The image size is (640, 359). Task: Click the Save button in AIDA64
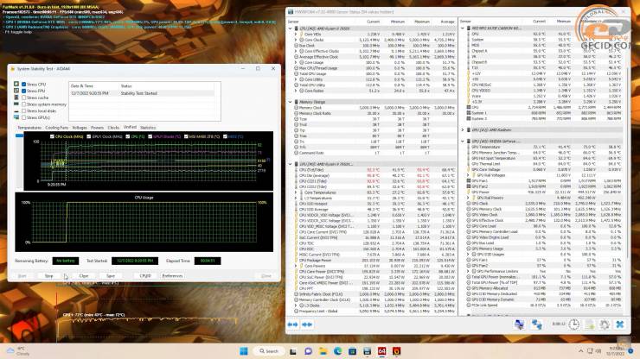[110, 276]
